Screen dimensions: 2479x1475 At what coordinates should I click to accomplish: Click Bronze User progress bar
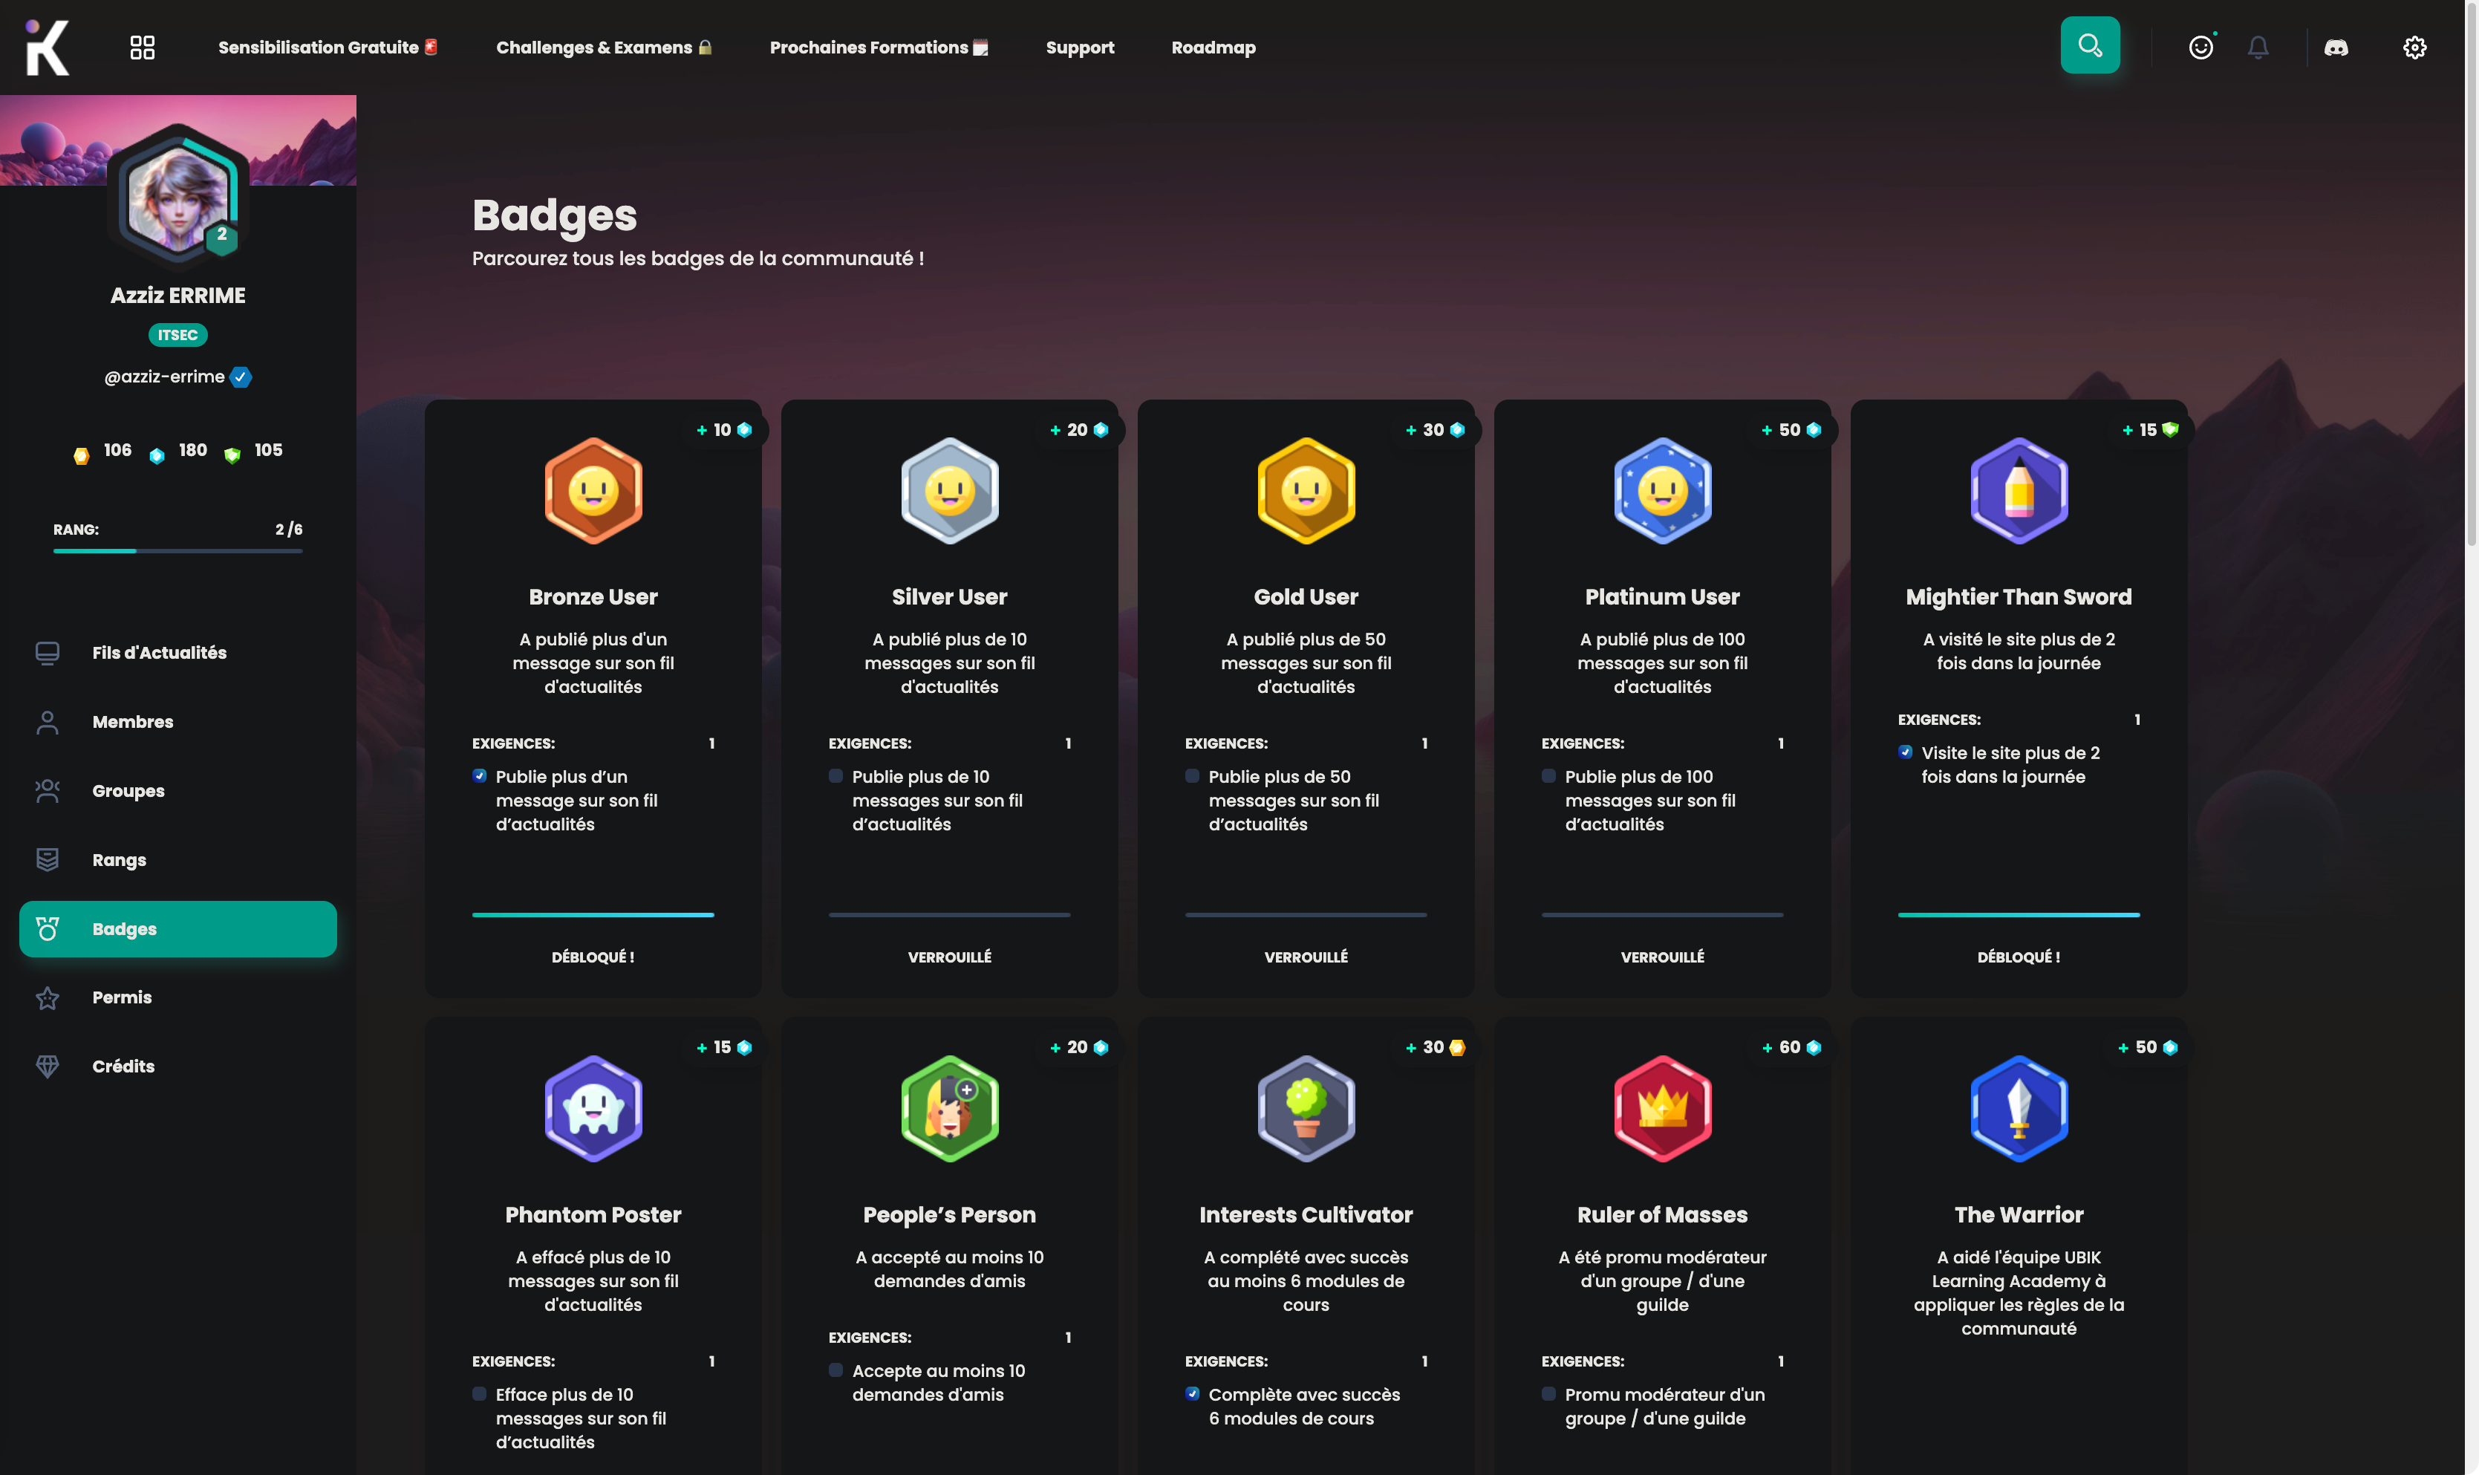coord(593,914)
